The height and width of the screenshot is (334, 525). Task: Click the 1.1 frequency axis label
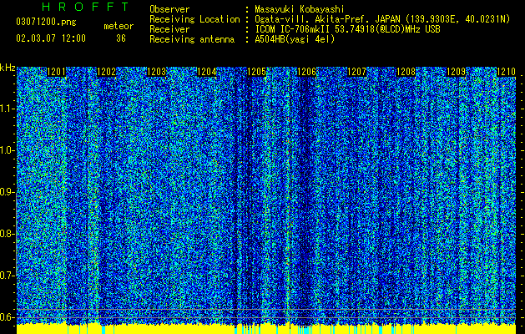coord(7,109)
